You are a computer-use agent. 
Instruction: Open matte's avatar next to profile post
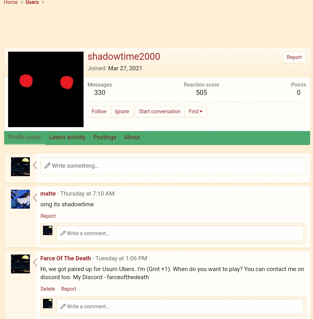pos(20,199)
